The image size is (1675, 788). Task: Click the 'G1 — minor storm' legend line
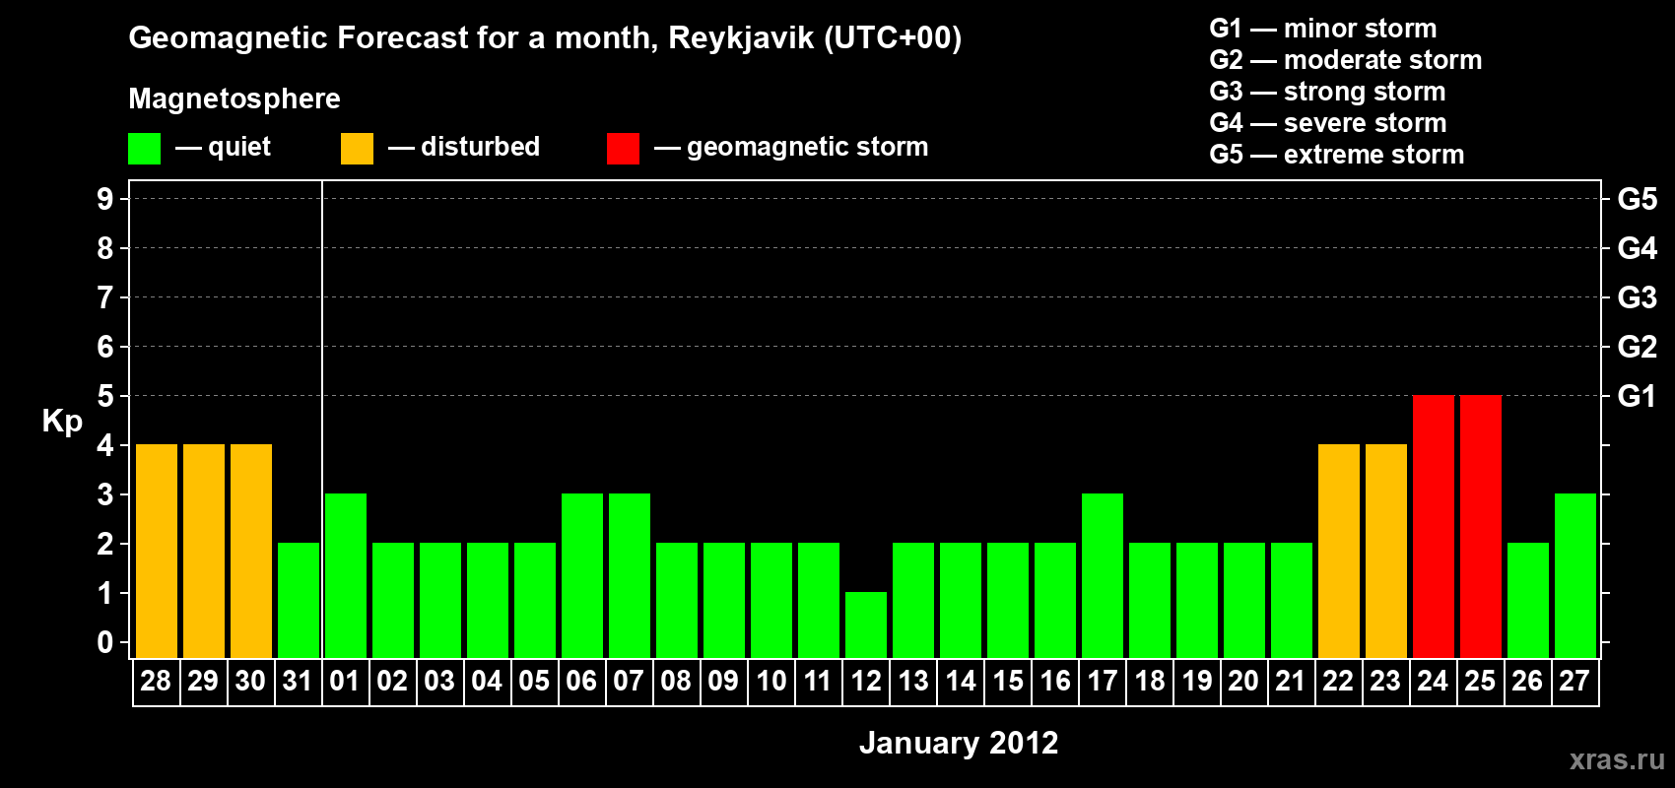pyautogui.click(x=1323, y=29)
